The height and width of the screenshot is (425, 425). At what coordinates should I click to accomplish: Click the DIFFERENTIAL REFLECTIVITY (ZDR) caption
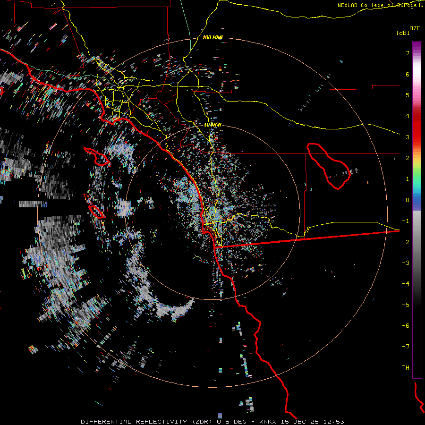click(147, 422)
